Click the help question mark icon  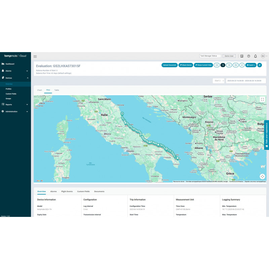248,56
